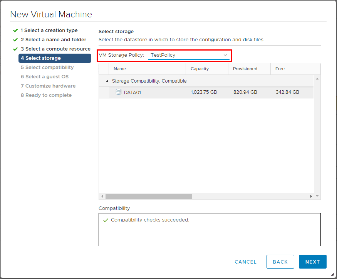Click the green check in Compatibility panel
337x279 pixels.
pyautogui.click(x=105, y=220)
